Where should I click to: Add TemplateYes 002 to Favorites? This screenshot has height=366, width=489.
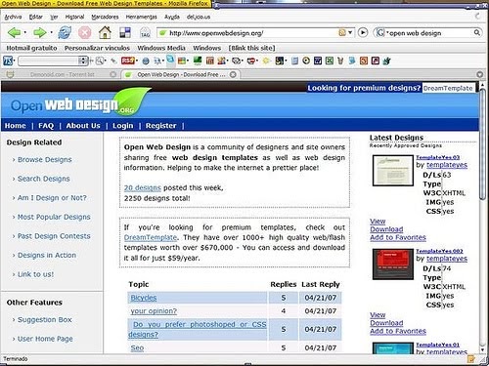(x=398, y=331)
